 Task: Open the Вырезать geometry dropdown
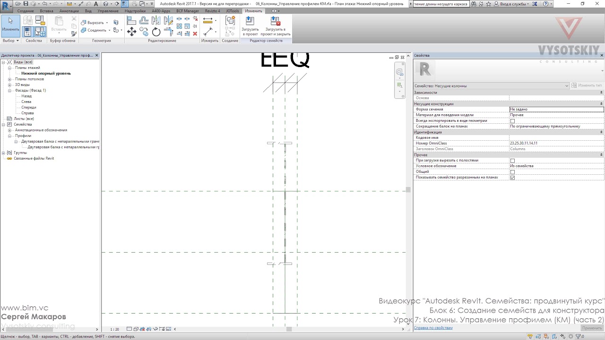click(107, 23)
